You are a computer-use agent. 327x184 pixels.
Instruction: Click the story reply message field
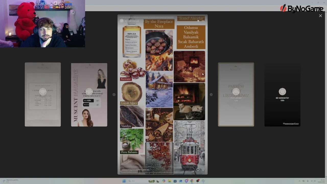tap(157, 170)
